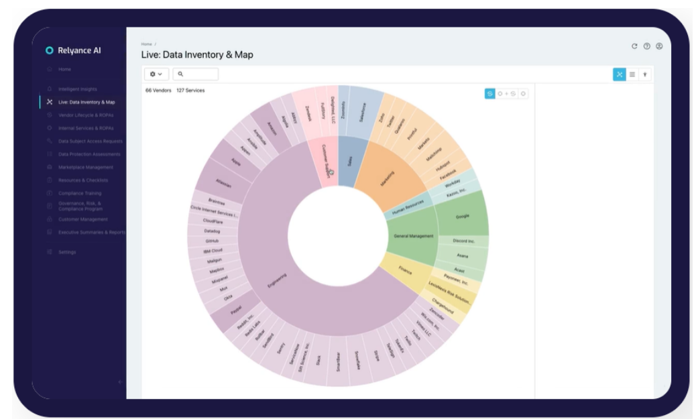
Task: Open Vendor Lifecycle & ROPAs menu item
Action: pyautogui.click(x=85, y=115)
